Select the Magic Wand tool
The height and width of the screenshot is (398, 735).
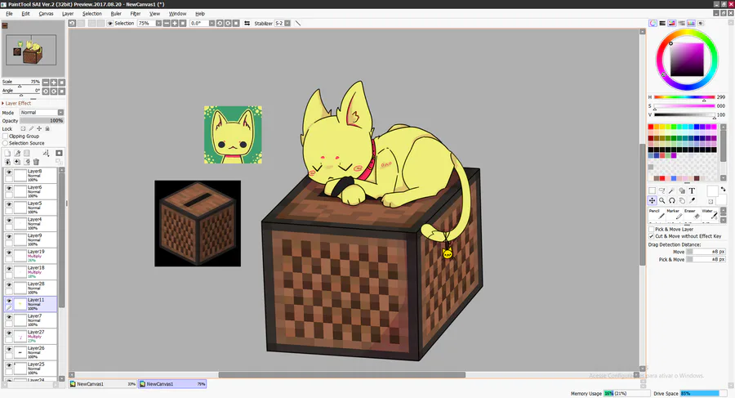pyautogui.click(x=672, y=190)
